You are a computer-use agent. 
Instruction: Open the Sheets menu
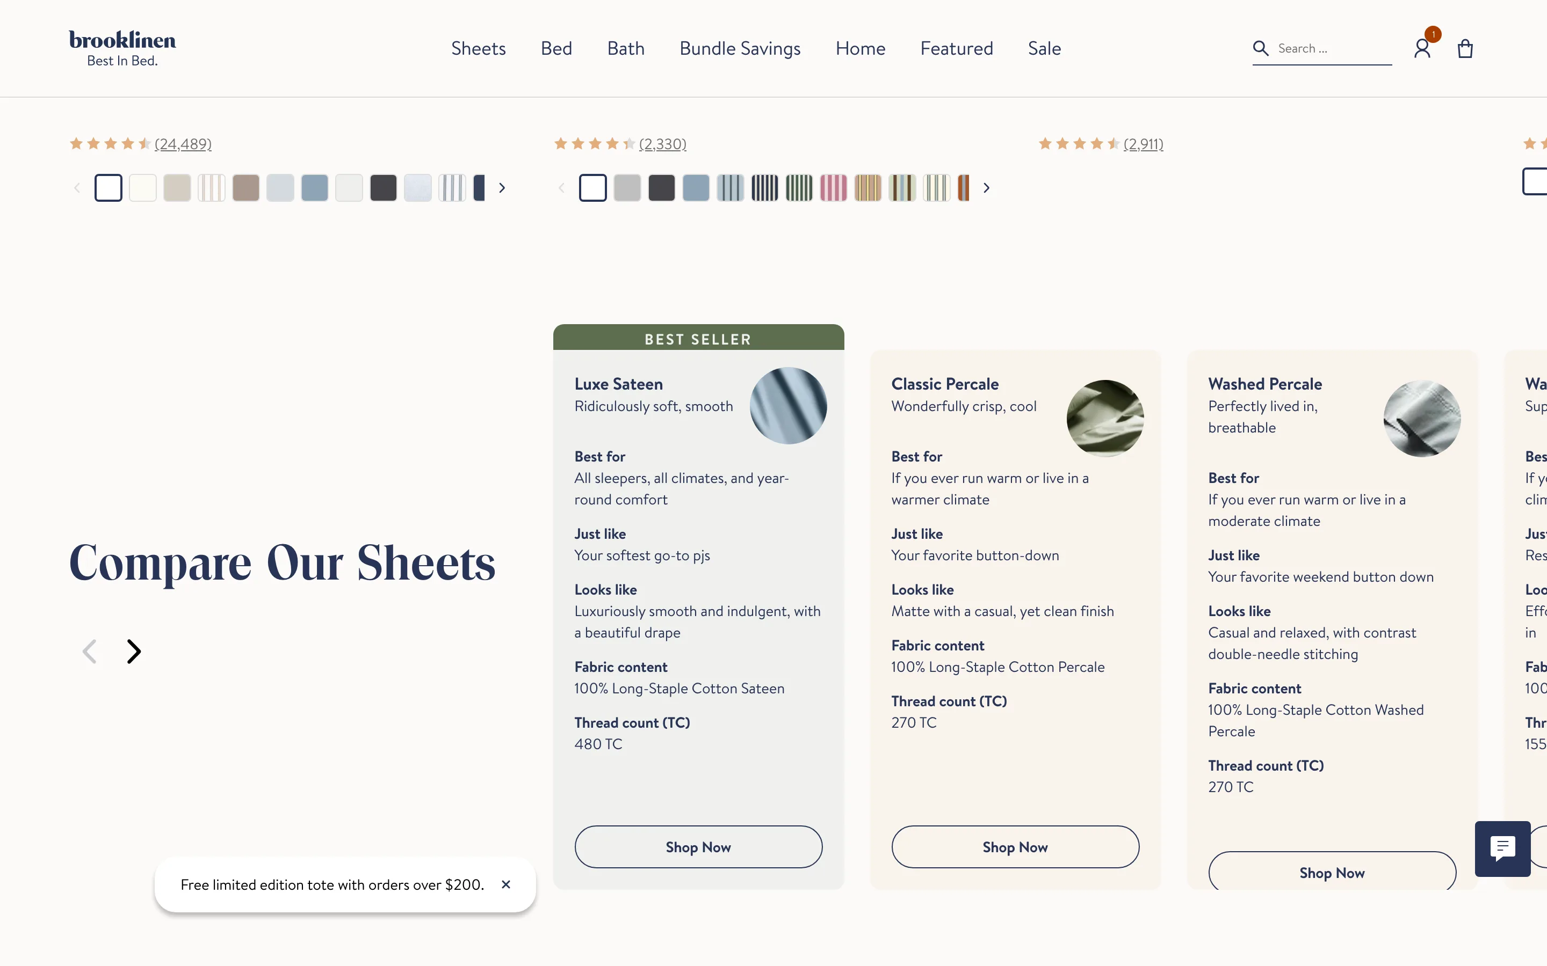pyautogui.click(x=478, y=48)
